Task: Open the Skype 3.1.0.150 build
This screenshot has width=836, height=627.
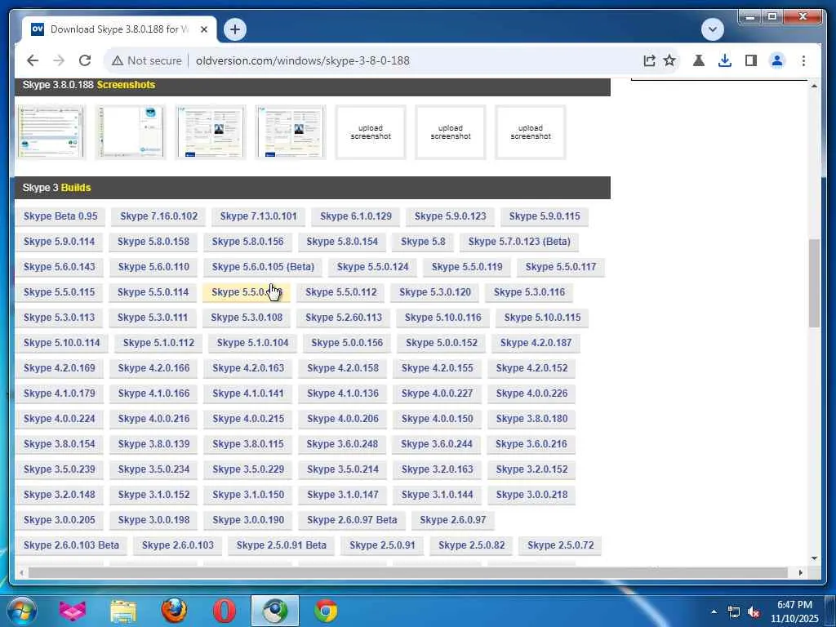Action: [248, 495]
